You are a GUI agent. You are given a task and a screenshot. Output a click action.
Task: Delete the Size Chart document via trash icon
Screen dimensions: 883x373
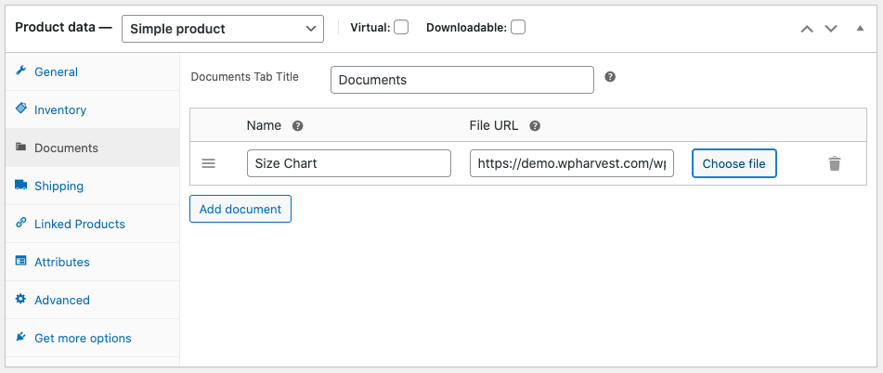835,163
